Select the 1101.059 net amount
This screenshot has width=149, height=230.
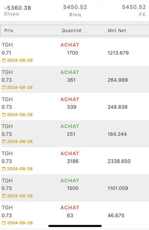pos(118,188)
